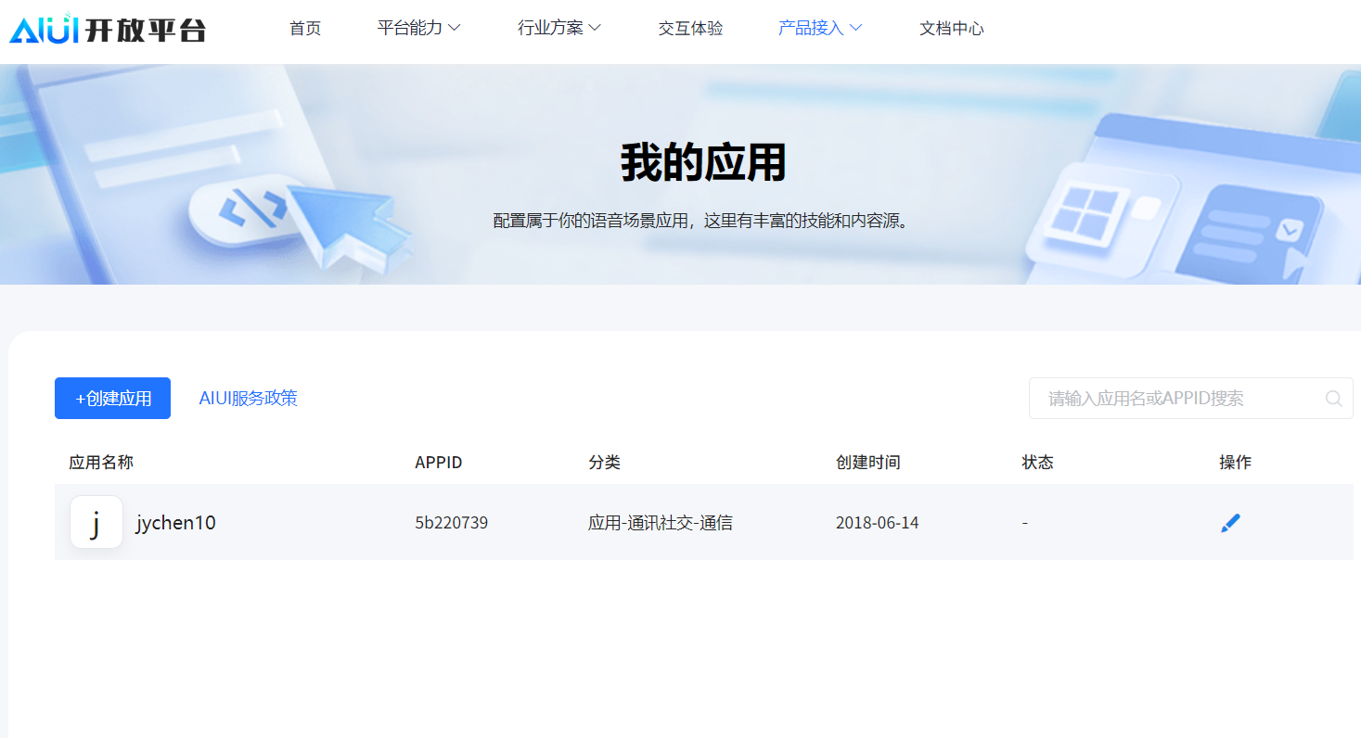Click the 应用名称 column header
1361x738 pixels.
click(x=101, y=462)
